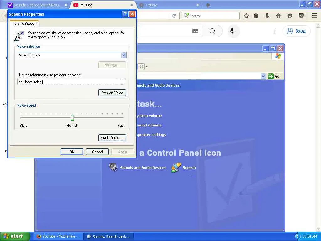Image resolution: width=321 pixels, height=241 pixels.
Task: Switch to the YouTube tab
Action: click(103, 5)
